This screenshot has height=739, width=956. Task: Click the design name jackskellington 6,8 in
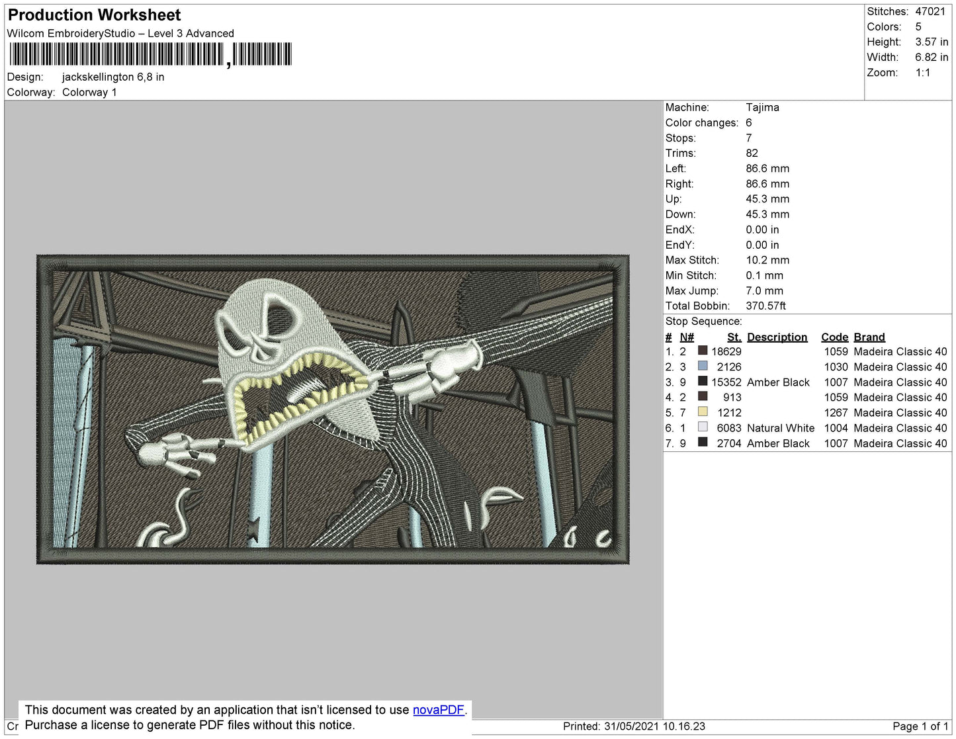point(113,77)
